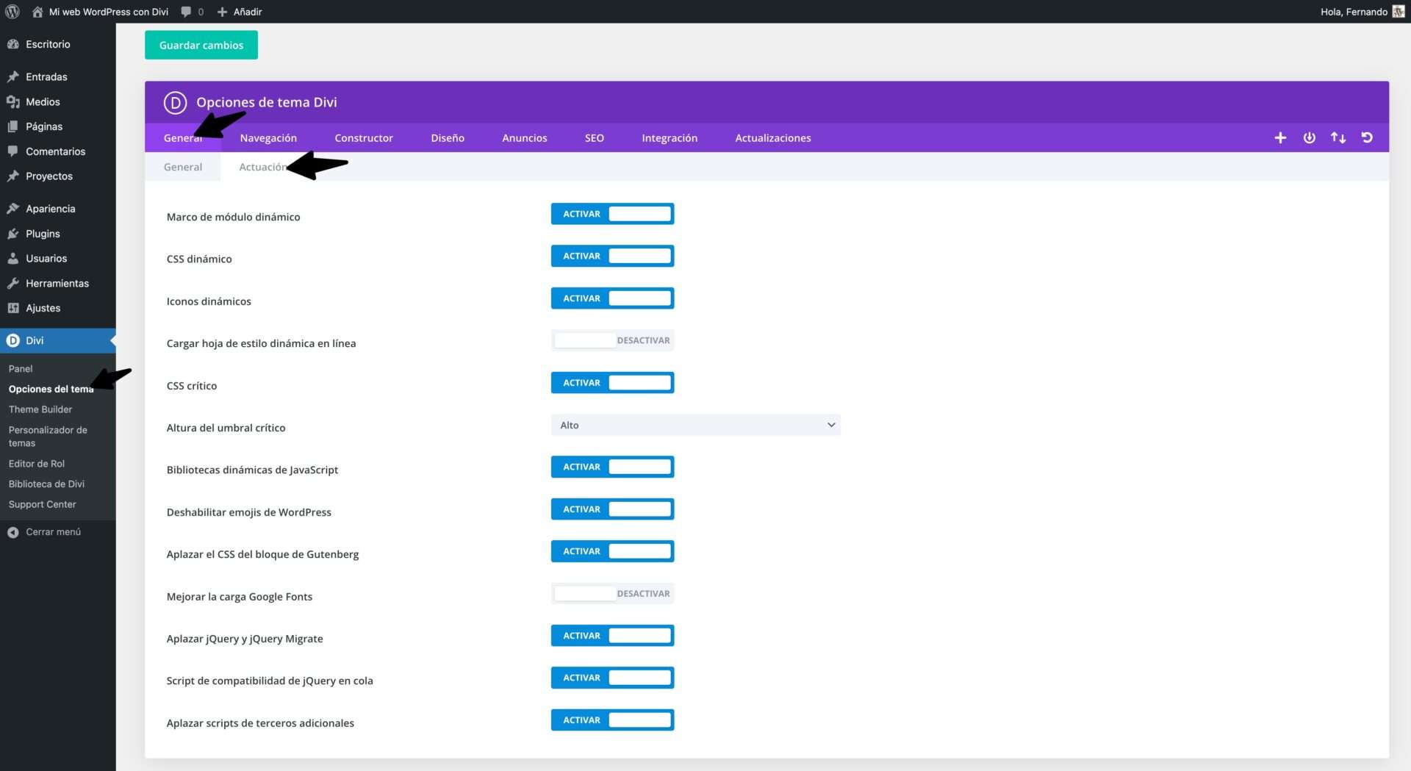The height and width of the screenshot is (771, 1411).
Task: Open the comments counter in admin bar
Action: 190,12
